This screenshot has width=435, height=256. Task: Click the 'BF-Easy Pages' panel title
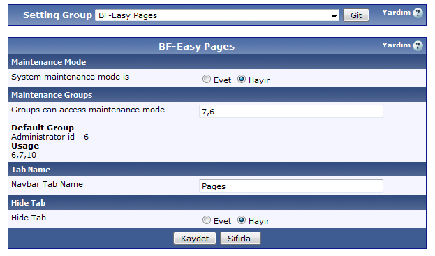(196, 47)
